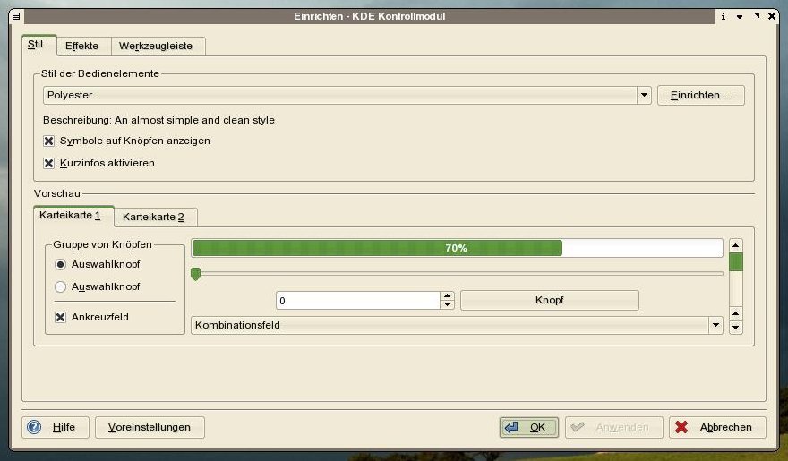Select the first Auswahlknopf radio button

60,264
